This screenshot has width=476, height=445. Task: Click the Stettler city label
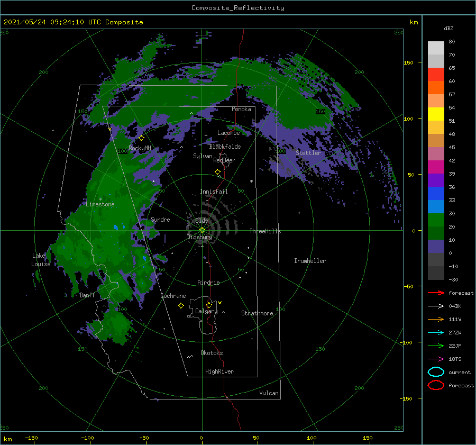(x=308, y=153)
